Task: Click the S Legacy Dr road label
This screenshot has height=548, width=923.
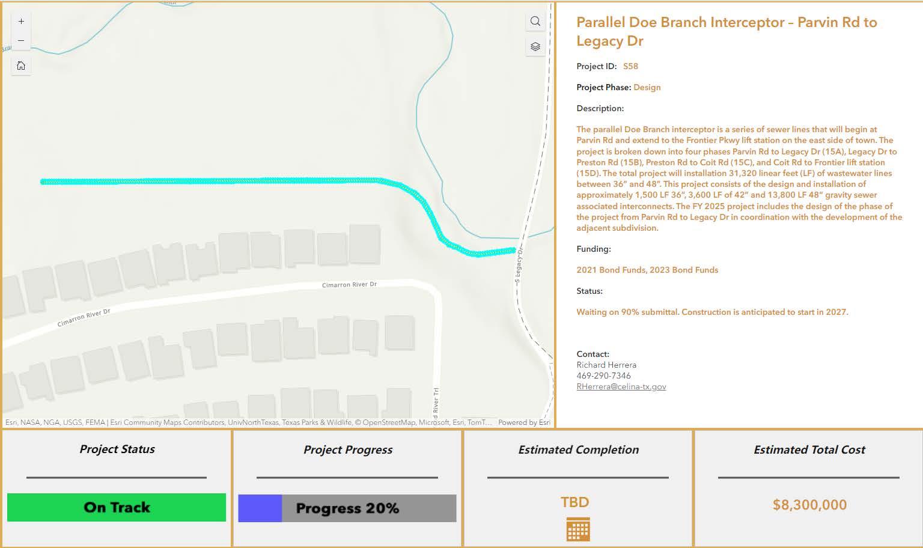Action: pyautogui.click(x=518, y=267)
